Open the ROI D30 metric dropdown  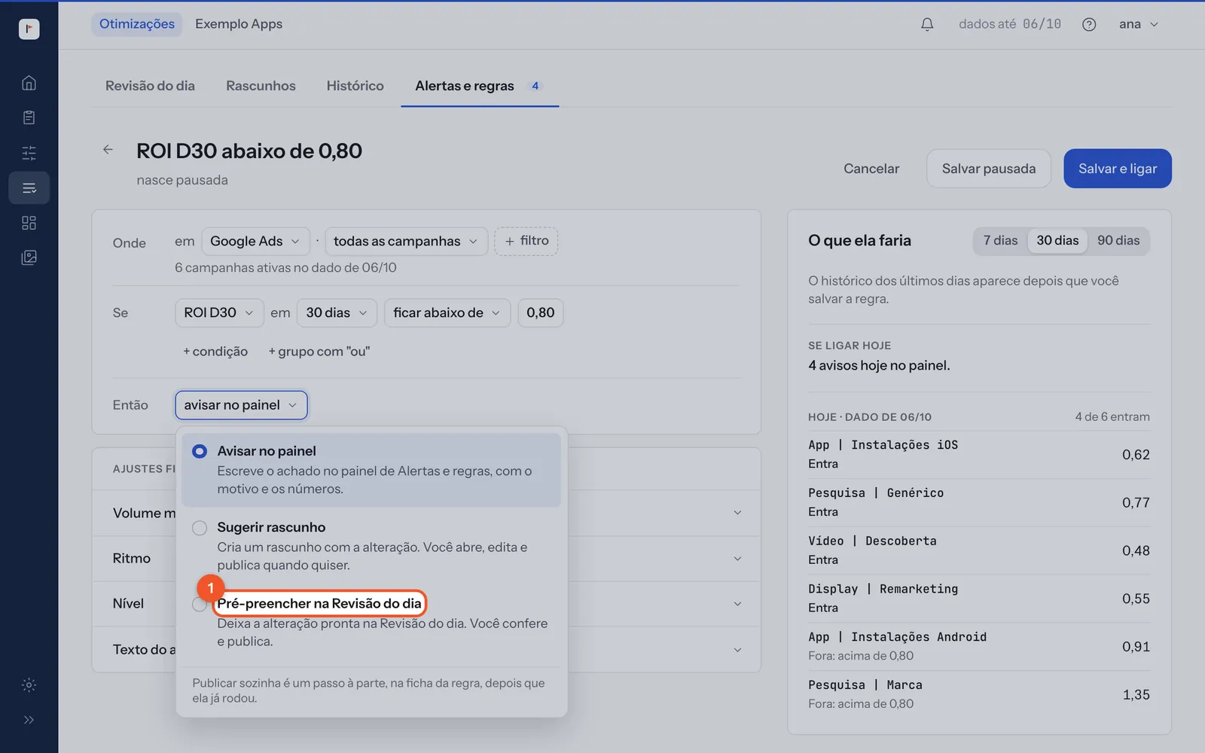[x=219, y=312]
